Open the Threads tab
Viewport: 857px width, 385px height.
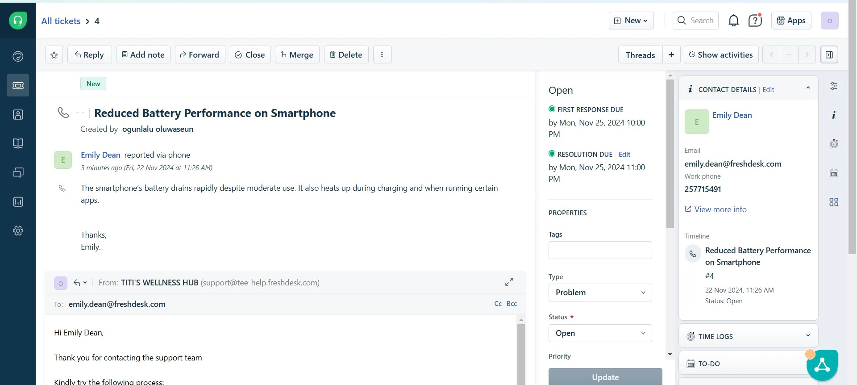coord(640,55)
